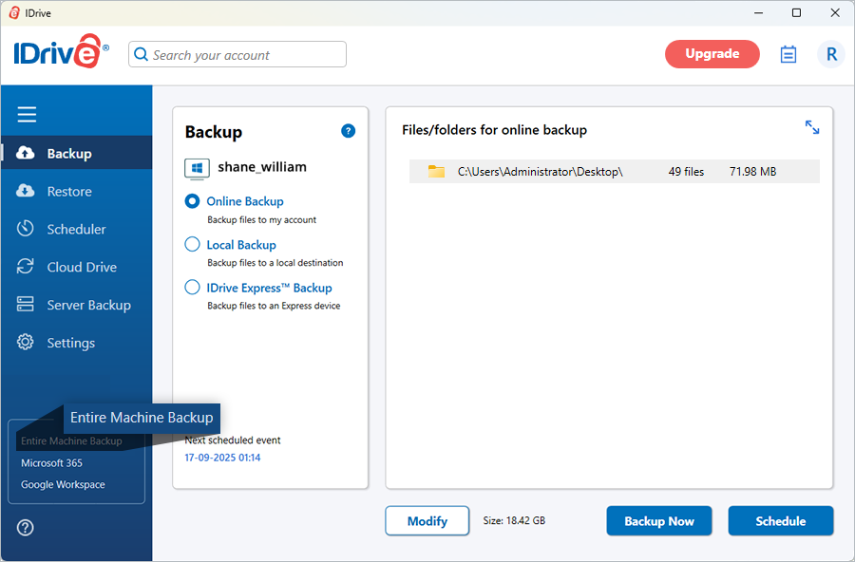This screenshot has height=562, width=855.
Task: Click the Restore cloud download icon
Action: [25, 191]
